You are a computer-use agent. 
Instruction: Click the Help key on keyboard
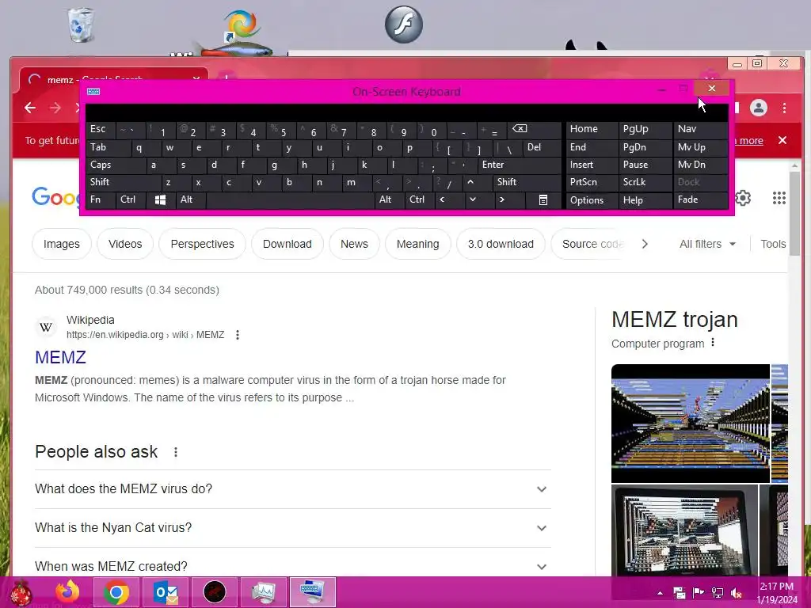pyautogui.click(x=645, y=199)
